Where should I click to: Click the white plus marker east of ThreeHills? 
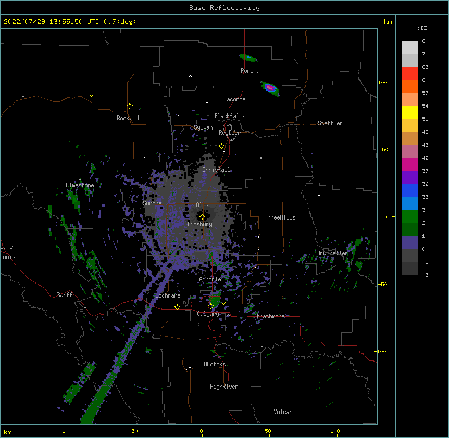point(319,195)
